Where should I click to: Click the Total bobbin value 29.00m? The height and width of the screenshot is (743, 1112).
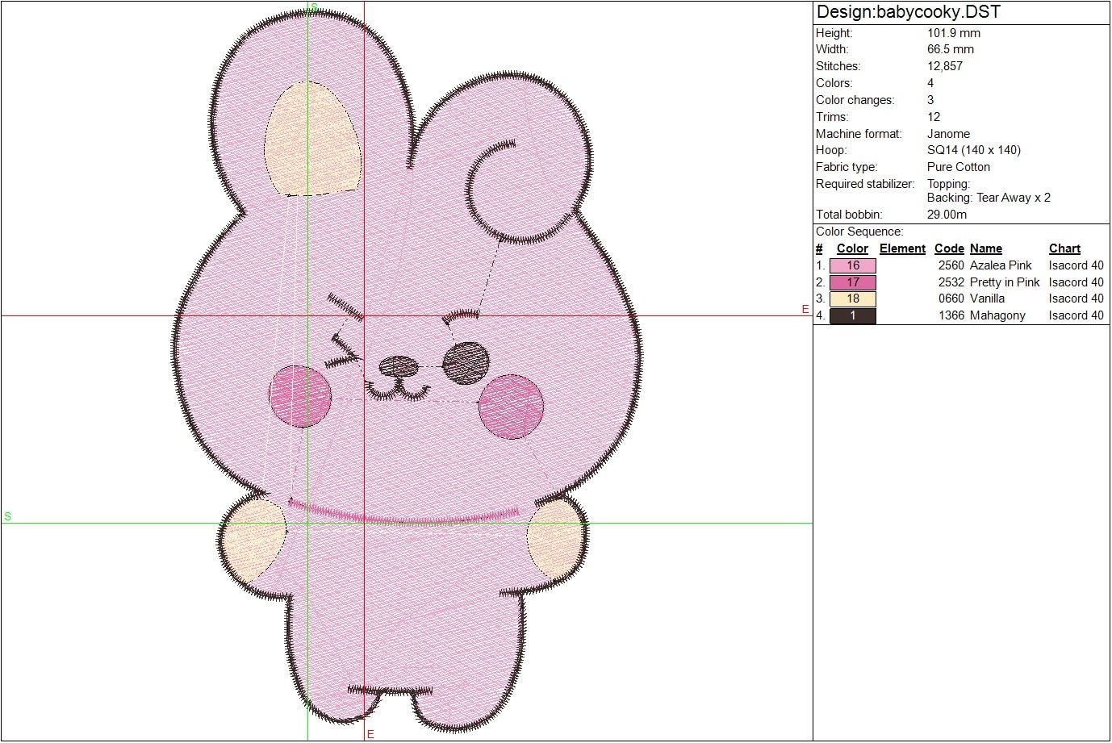click(x=946, y=214)
